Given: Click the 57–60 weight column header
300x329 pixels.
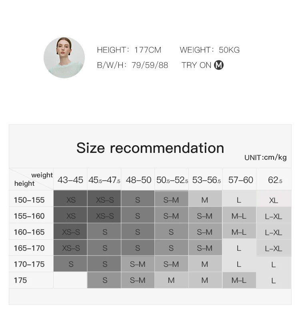Looking at the screenshot, I should click(x=241, y=180).
